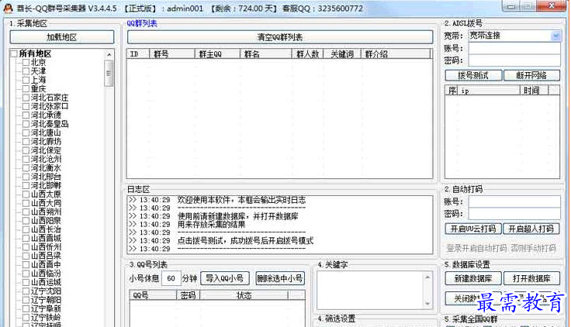Click the 删除选中小号 button
This screenshot has height=327, width=571.
coord(280,279)
